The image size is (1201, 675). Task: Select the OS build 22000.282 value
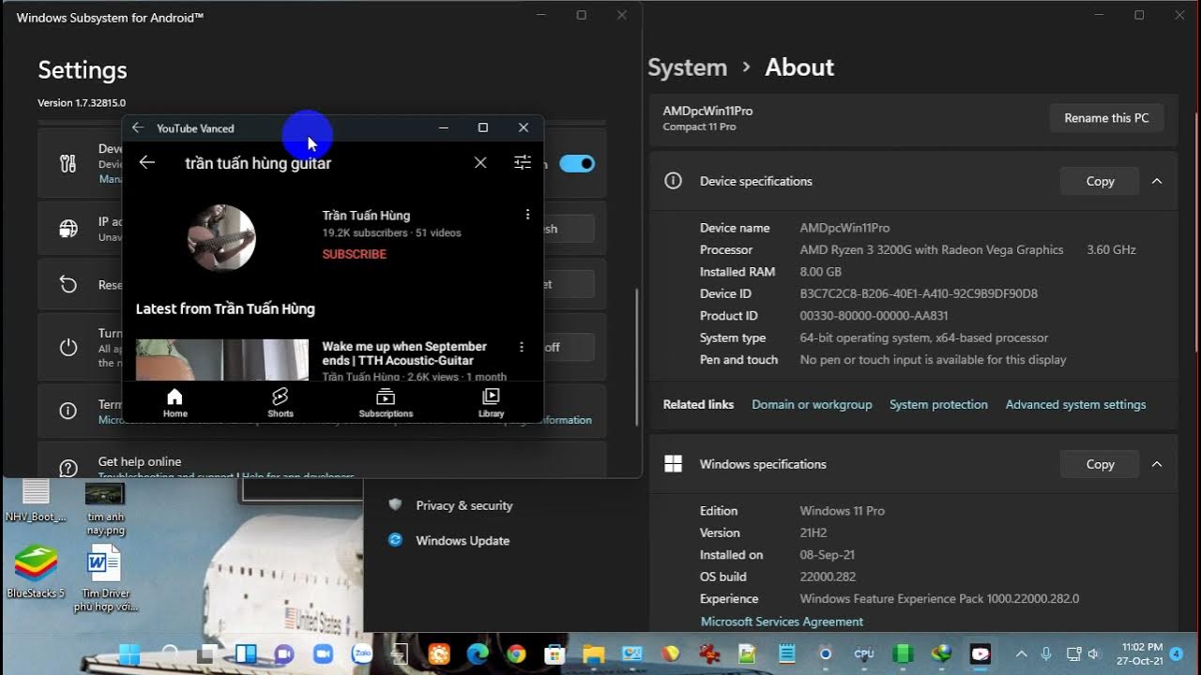(x=828, y=577)
